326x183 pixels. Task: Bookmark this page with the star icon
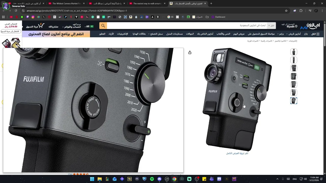coord(286,11)
